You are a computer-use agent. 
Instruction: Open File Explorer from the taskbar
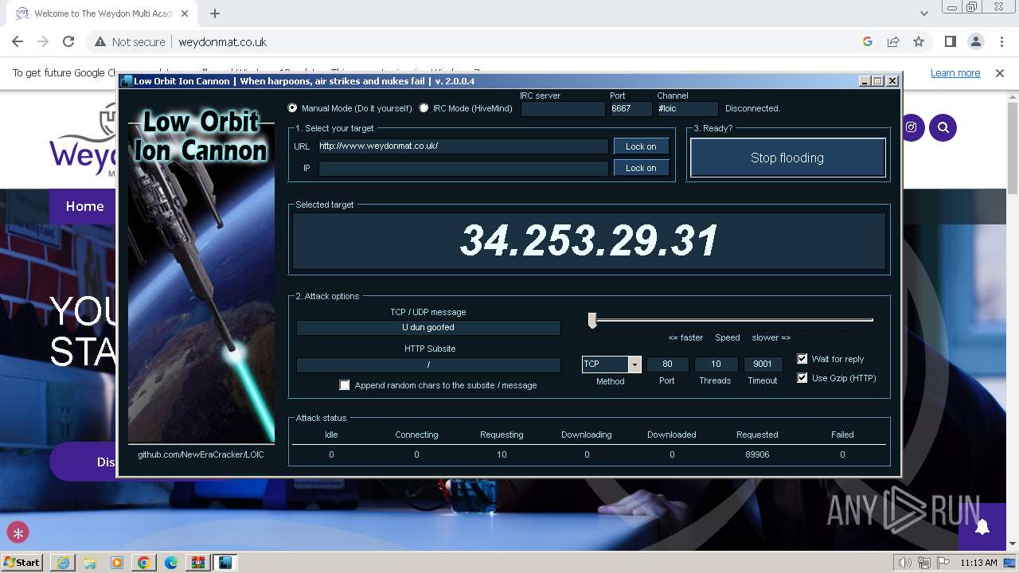coord(90,563)
